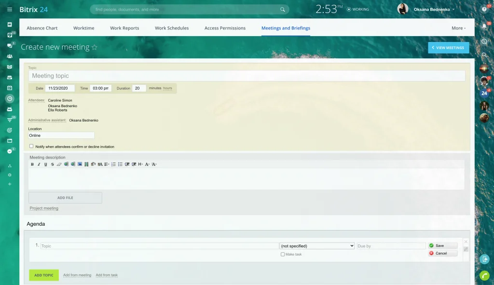Toggle the star next to Create new meeting
The width and height of the screenshot is (494, 285).
tap(95, 47)
